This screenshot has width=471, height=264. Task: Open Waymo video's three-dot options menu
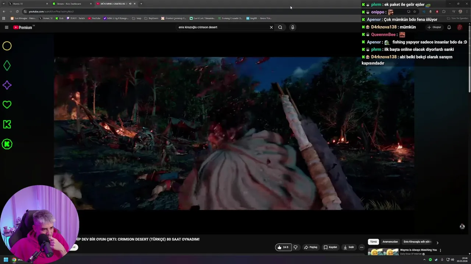click(440, 250)
